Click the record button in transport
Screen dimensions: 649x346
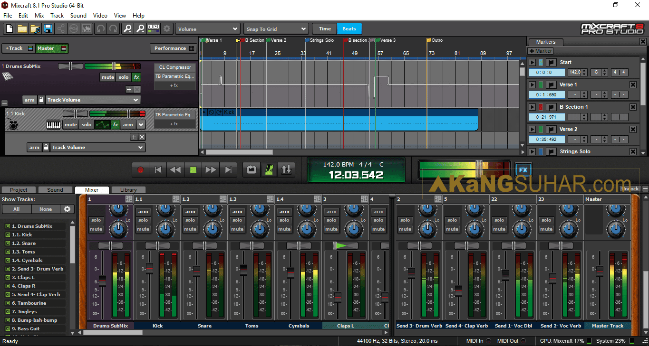click(x=140, y=169)
